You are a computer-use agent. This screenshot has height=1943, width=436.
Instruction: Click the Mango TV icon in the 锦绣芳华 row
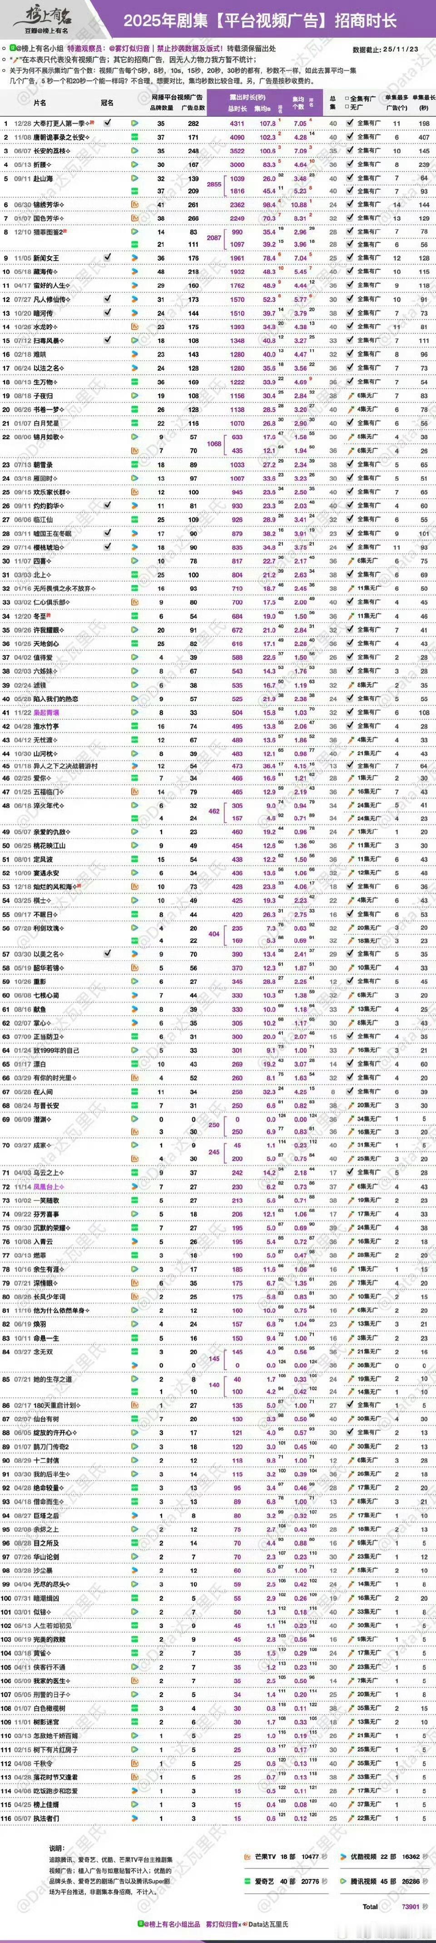pos(135,205)
